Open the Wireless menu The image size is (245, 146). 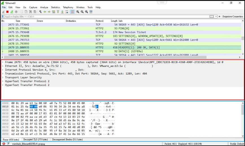tap(80, 7)
